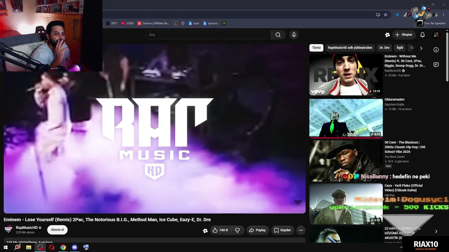Click 'Oguzhan Eroğlu' channel name
Viewport: 449px width, 252px height.
tap(394, 104)
